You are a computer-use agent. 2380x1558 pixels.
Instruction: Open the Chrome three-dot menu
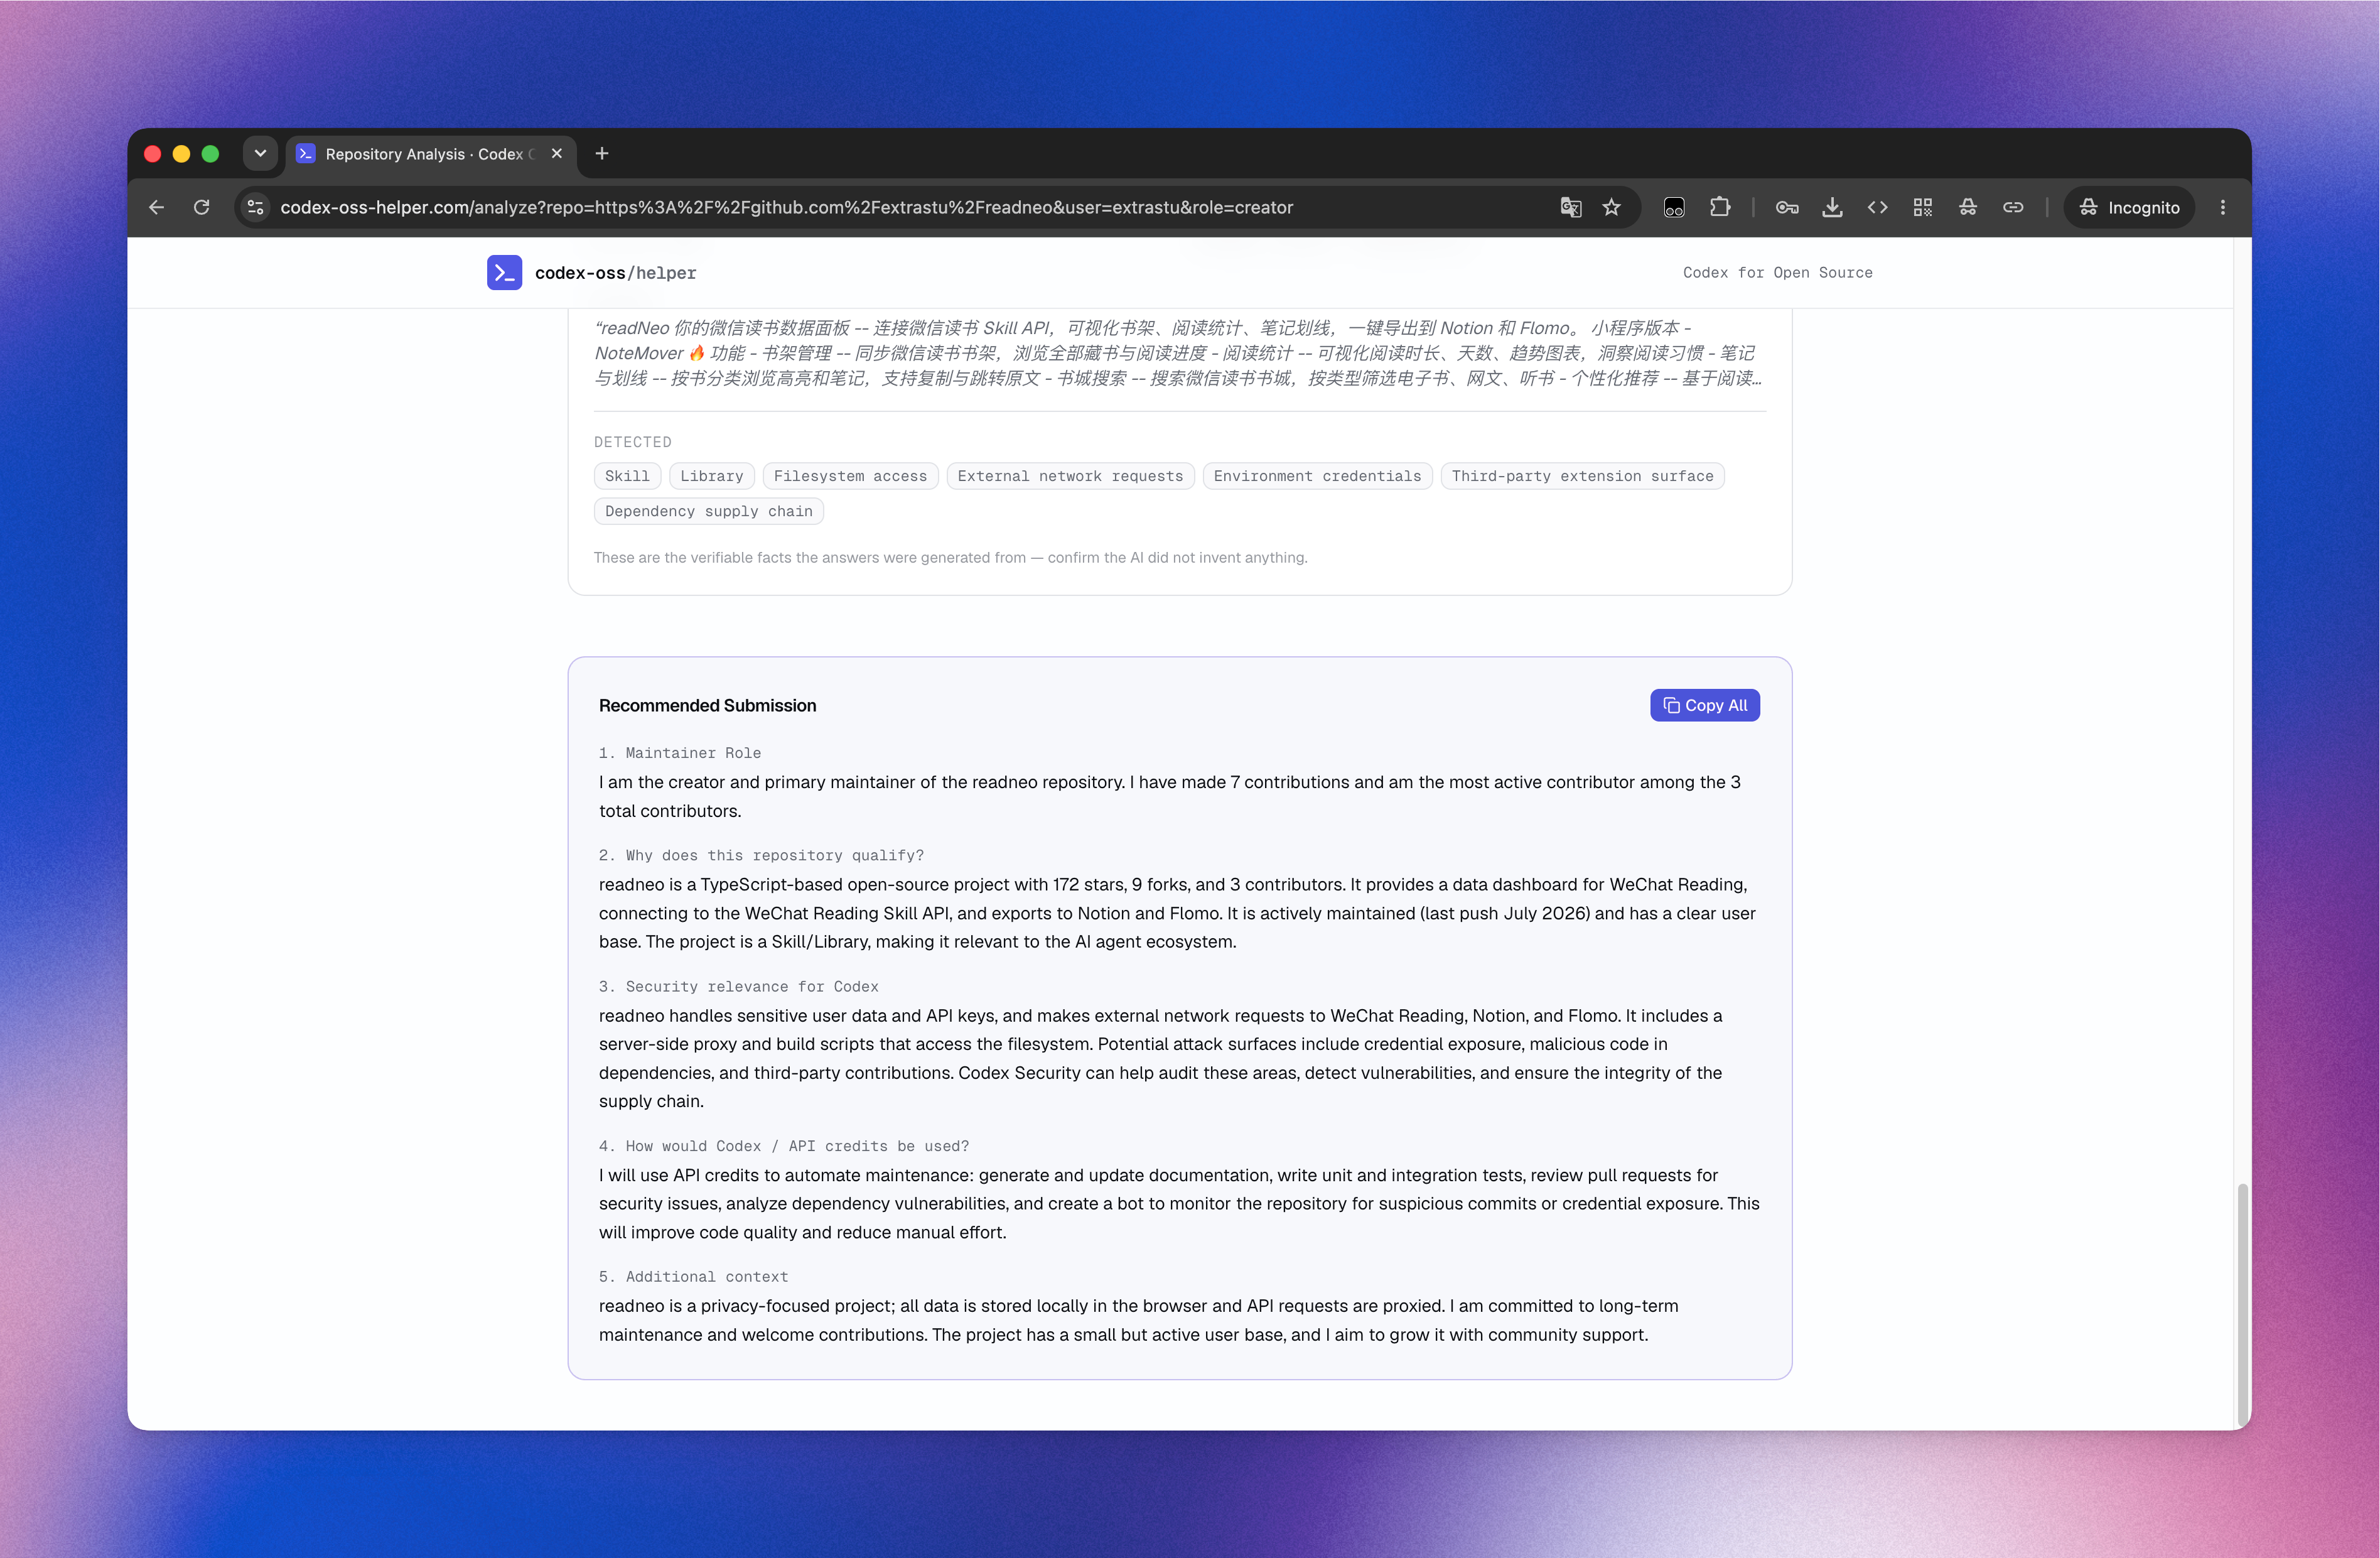(x=2223, y=207)
